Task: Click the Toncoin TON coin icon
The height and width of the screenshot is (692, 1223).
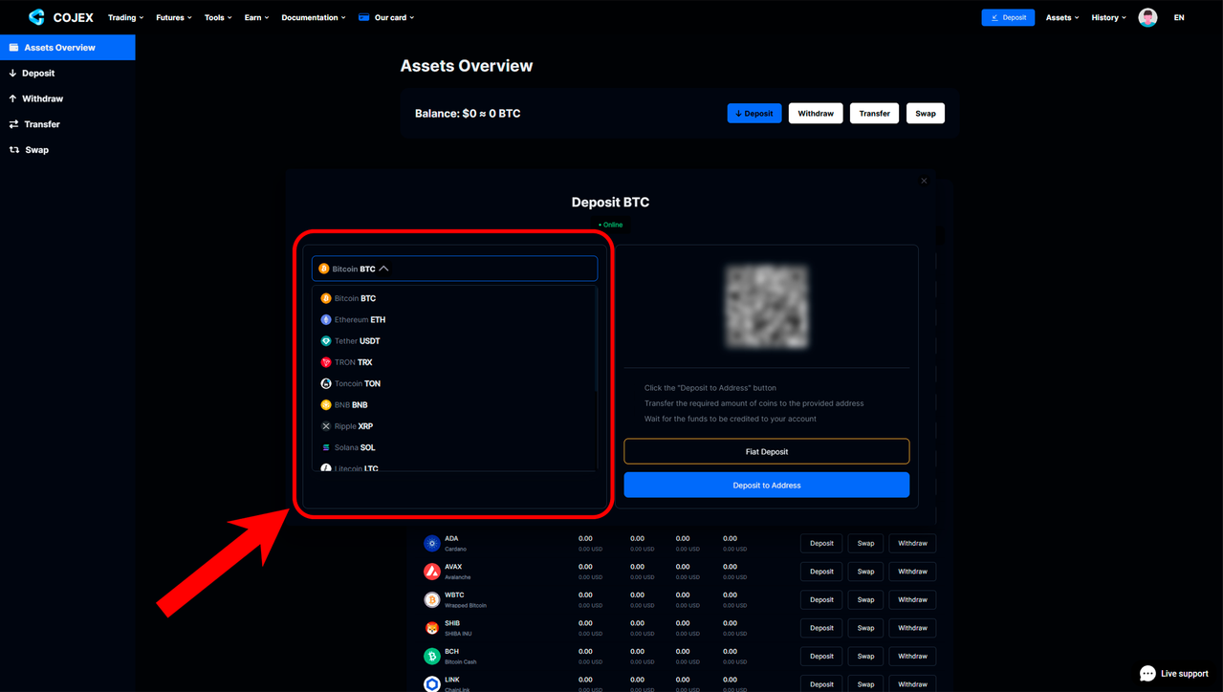Action: point(326,383)
